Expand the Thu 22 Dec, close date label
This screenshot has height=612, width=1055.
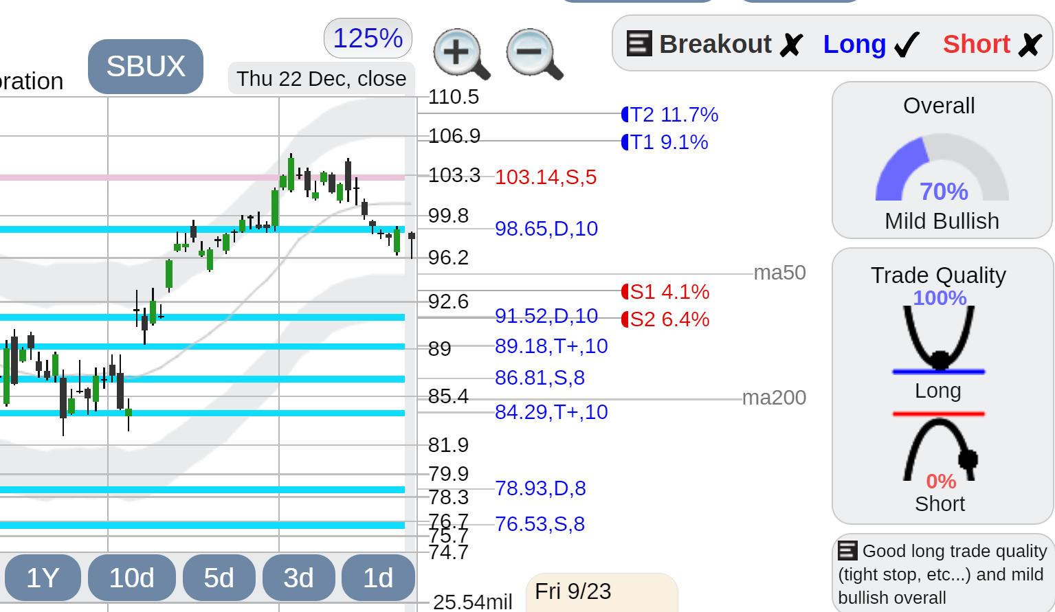click(321, 78)
